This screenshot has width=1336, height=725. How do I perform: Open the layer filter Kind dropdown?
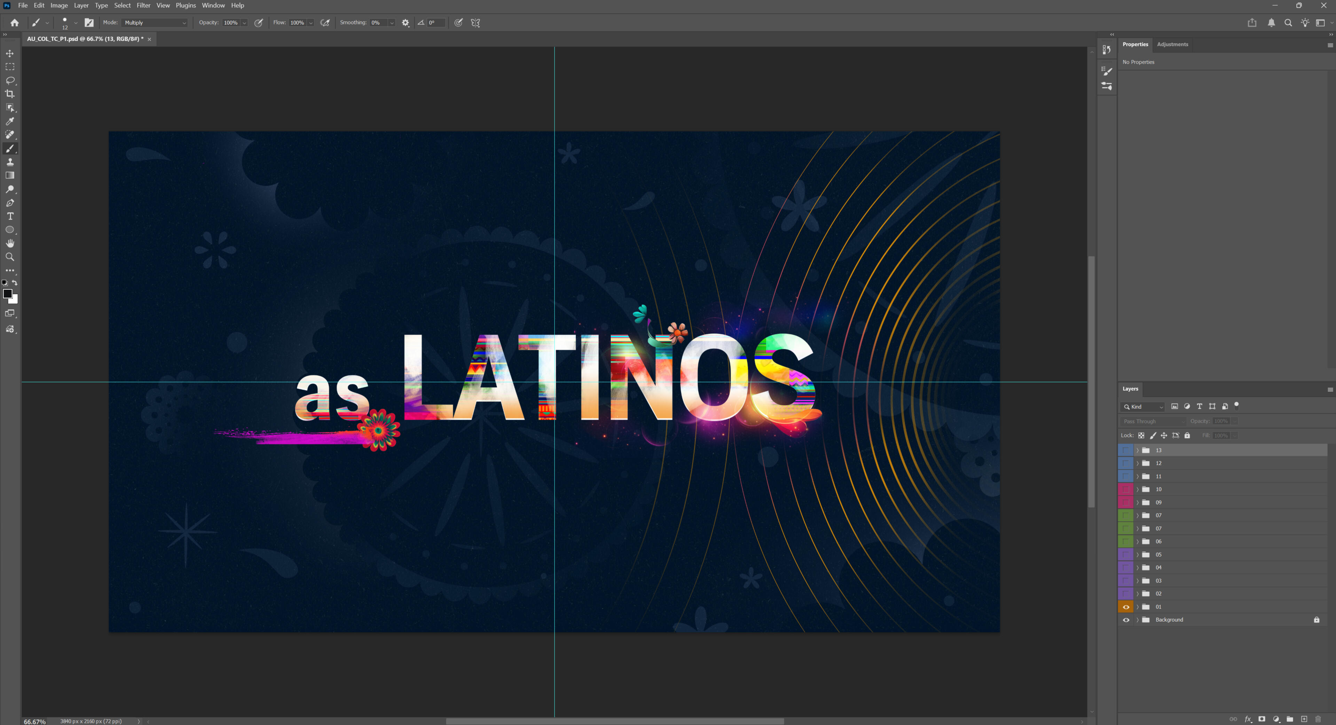click(x=1143, y=407)
